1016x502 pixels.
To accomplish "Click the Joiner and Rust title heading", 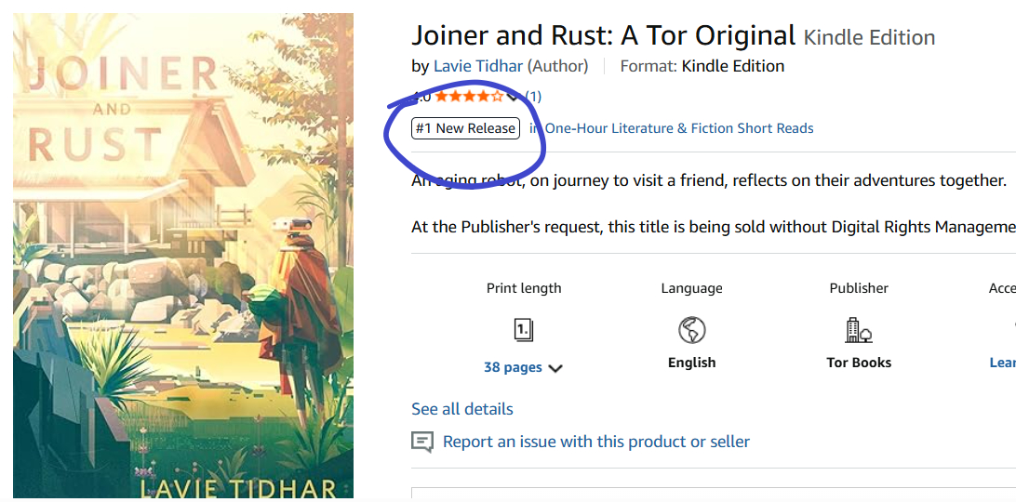I will [604, 35].
